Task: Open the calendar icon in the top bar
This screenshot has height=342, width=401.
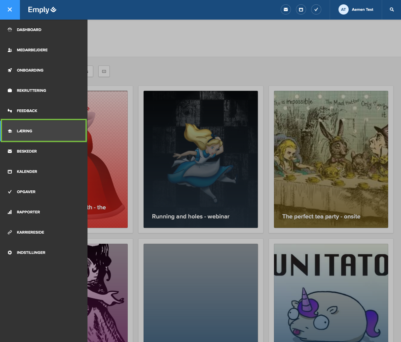Action: tap(301, 9)
